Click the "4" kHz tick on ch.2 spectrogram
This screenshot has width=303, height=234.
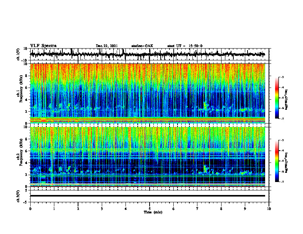coord(26,163)
